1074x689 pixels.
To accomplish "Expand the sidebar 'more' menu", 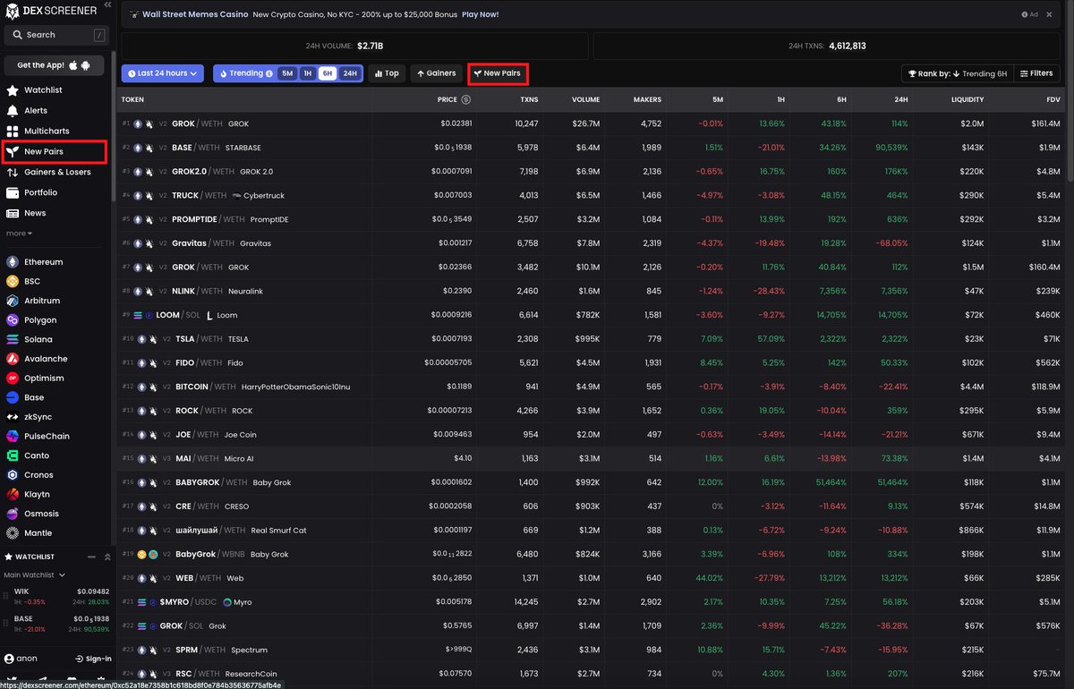I will pyautogui.click(x=19, y=234).
